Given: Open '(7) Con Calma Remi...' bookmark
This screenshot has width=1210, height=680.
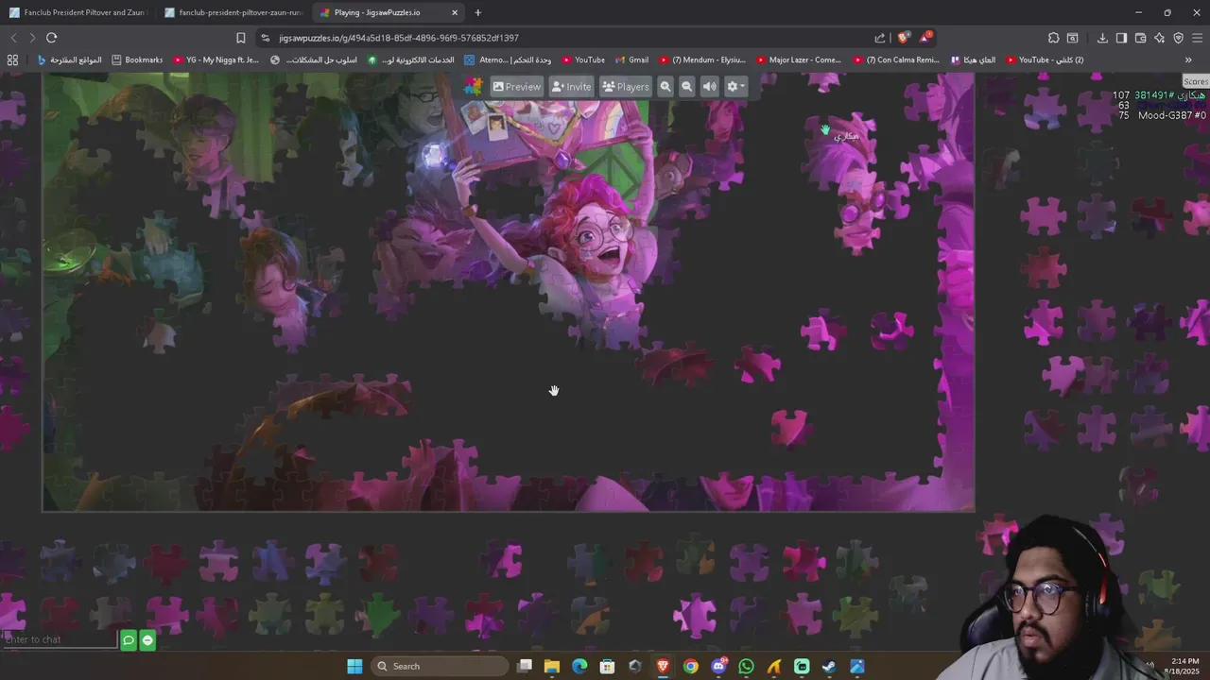Looking at the screenshot, I should (896, 59).
